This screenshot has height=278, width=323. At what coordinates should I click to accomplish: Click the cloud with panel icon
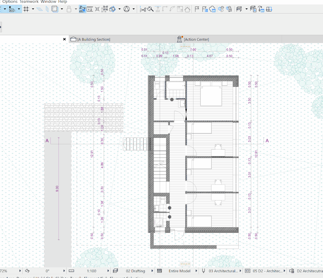212,9
